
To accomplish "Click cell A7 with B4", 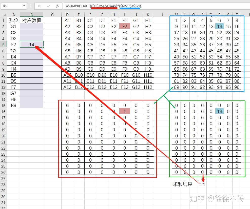I will 14,57.
